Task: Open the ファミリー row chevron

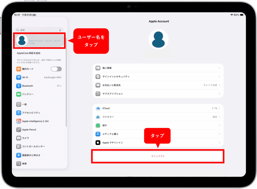Action: click(219, 117)
